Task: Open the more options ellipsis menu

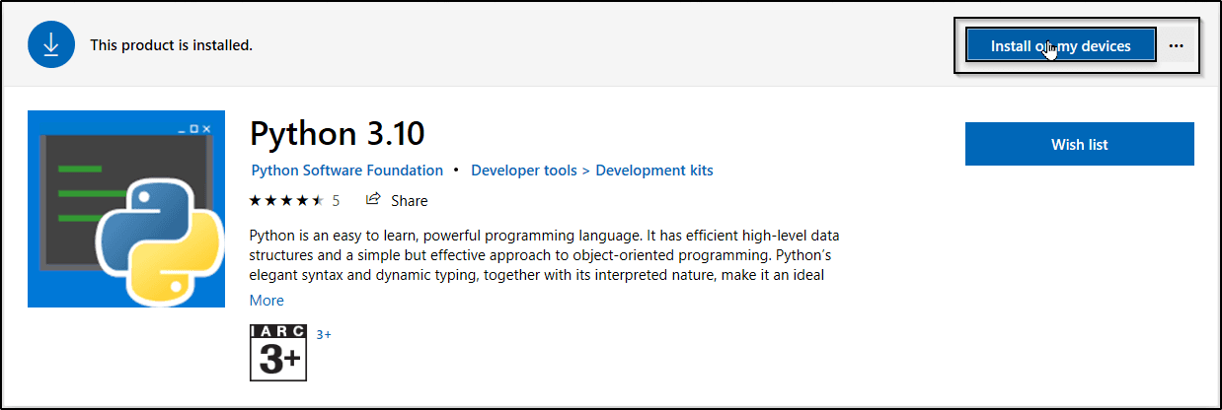Action: pyautogui.click(x=1176, y=45)
